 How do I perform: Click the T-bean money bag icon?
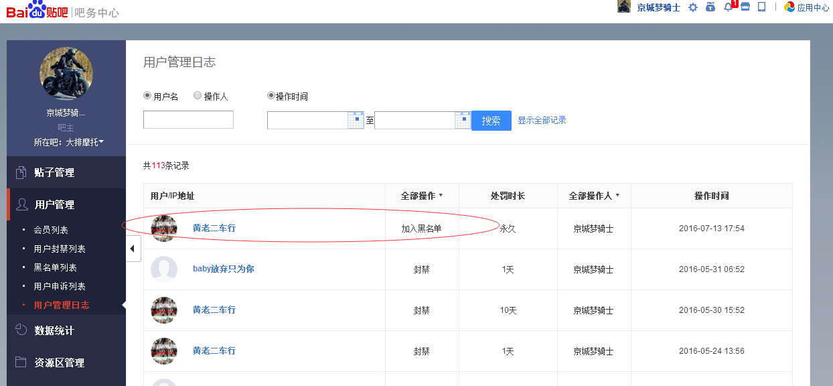[x=710, y=7]
